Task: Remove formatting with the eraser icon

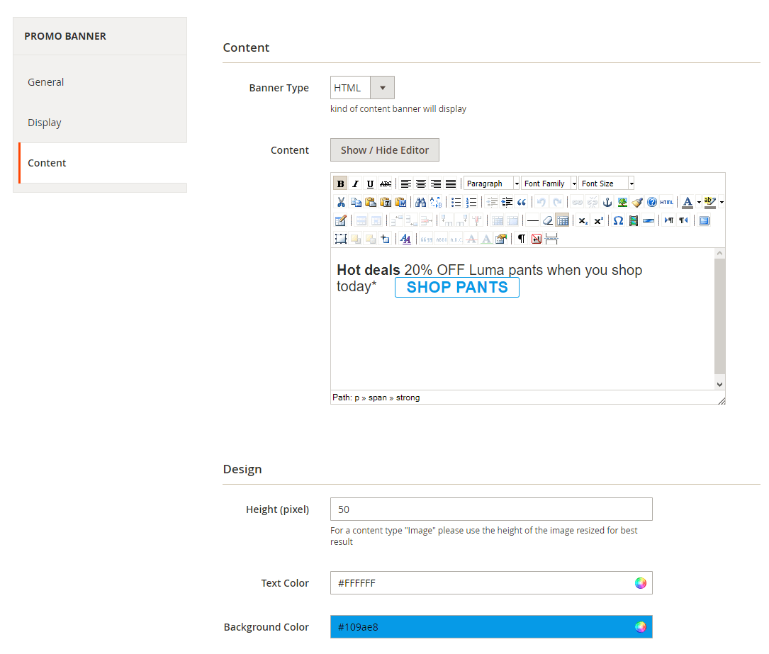Action: [x=548, y=220]
